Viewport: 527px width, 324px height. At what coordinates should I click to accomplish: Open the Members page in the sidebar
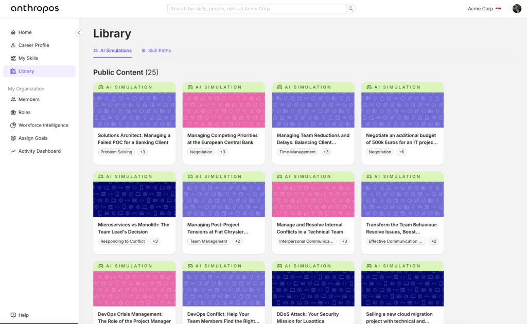point(29,99)
